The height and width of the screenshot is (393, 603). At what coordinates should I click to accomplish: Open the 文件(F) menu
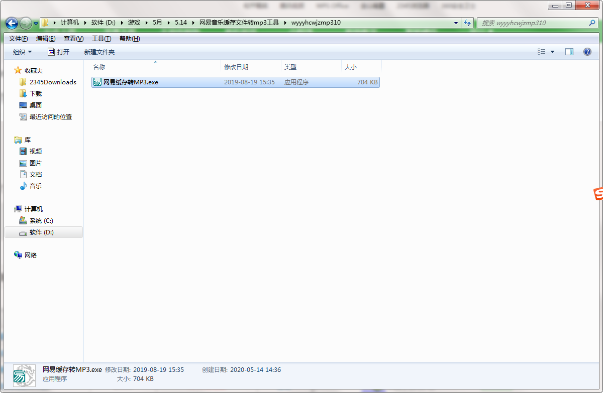pyautogui.click(x=18, y=39)
